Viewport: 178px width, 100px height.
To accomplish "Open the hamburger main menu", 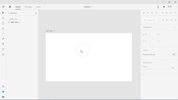I will pyautogui.click(x=3, y=7).
